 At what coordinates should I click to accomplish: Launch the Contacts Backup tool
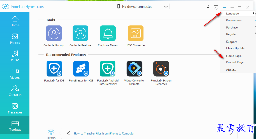(54, 33)
